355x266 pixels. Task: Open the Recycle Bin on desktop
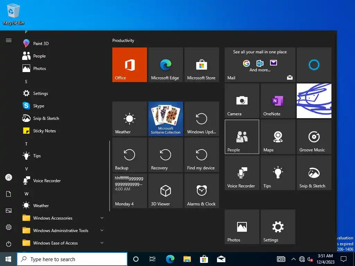[14, 14]
